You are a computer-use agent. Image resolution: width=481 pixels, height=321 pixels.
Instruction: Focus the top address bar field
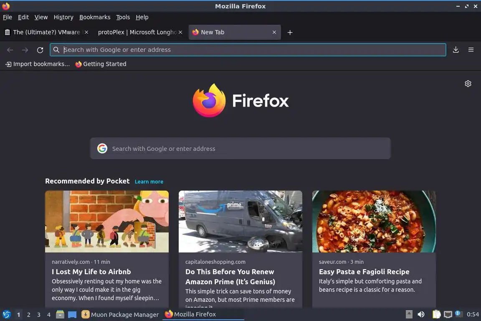point(248,50)
